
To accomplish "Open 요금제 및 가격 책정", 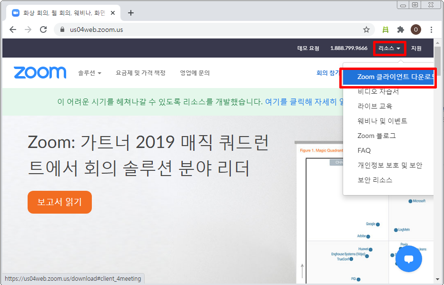I will (x=140, y=73).
